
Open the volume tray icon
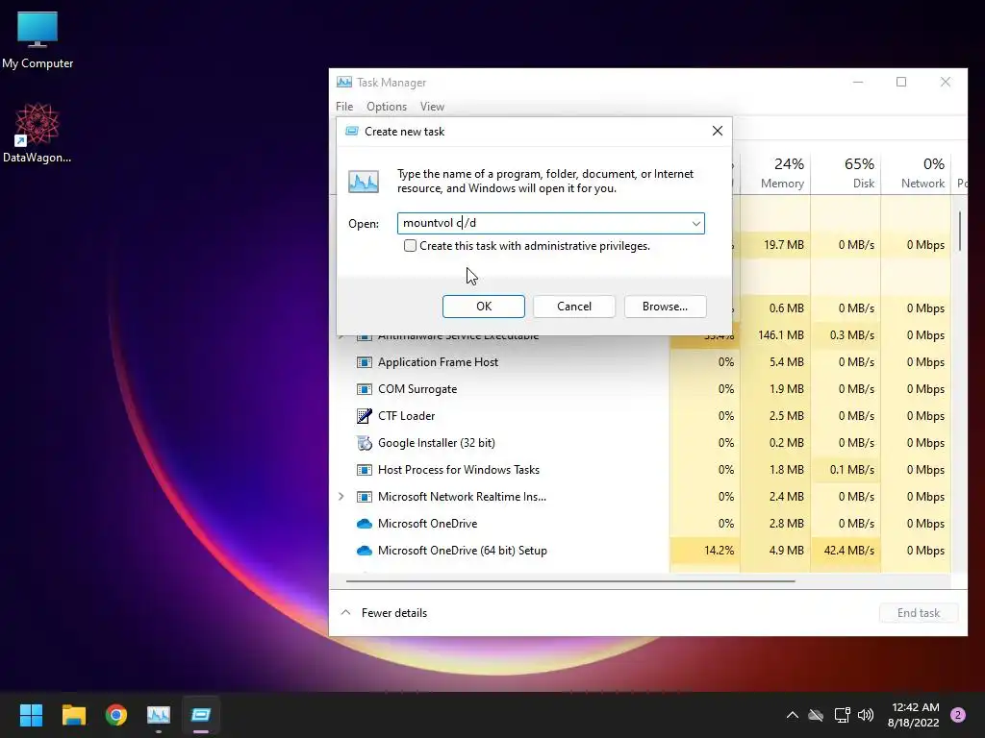866,715
